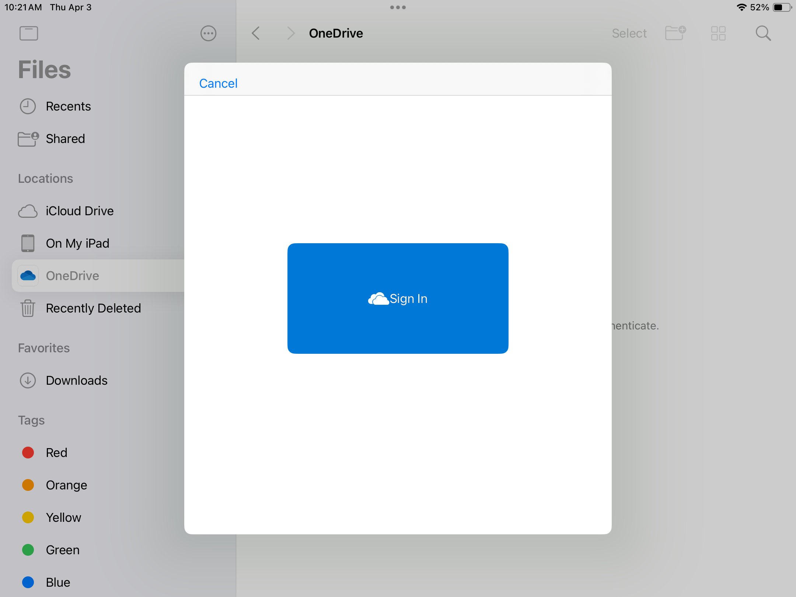Tap the multitasking three-dots at top
The height and width of the screenshot is (597, 796).
pos(398,7)
